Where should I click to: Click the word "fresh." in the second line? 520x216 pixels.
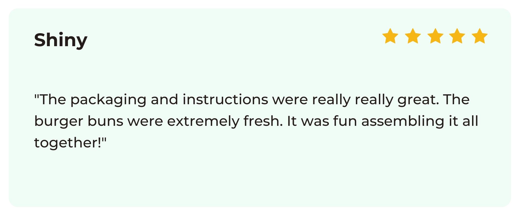pos(263,121)
